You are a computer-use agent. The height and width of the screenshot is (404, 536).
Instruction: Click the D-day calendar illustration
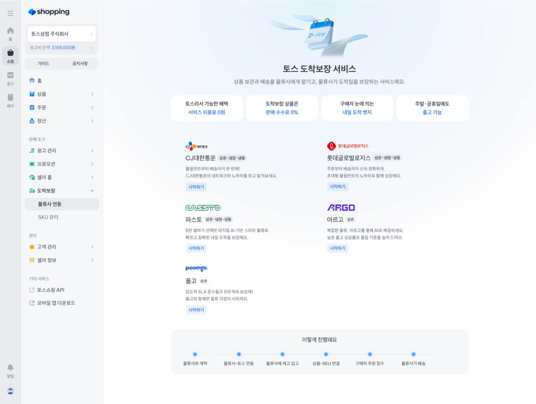click(x=318, y=36)
